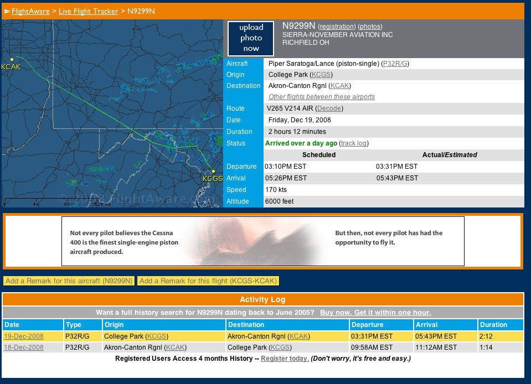This screenshot has width=531, height=384.
Task: Click the Activity Log heading
Action: point(263,299)
